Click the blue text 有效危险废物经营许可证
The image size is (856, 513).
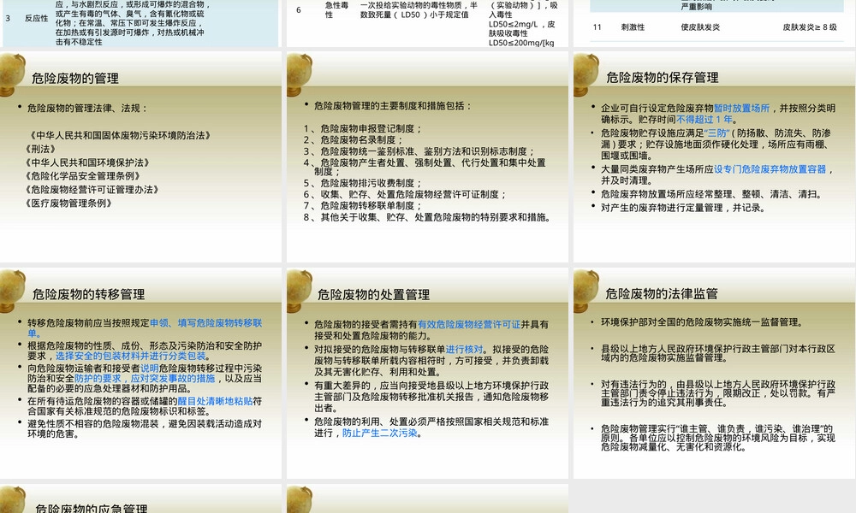[469, 324]
